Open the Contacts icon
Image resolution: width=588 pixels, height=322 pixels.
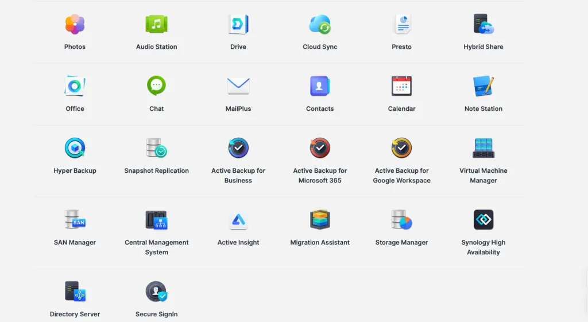coord(320,86)
